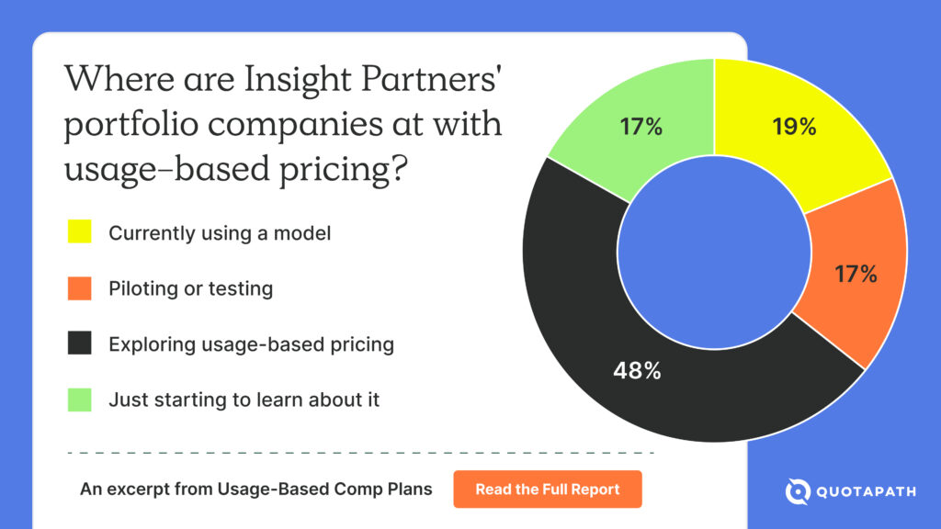The height and width of the screenshot is (529, 941).
Task: Click the QUOTAPATH brand name text
Action: (x=866, y=492)
